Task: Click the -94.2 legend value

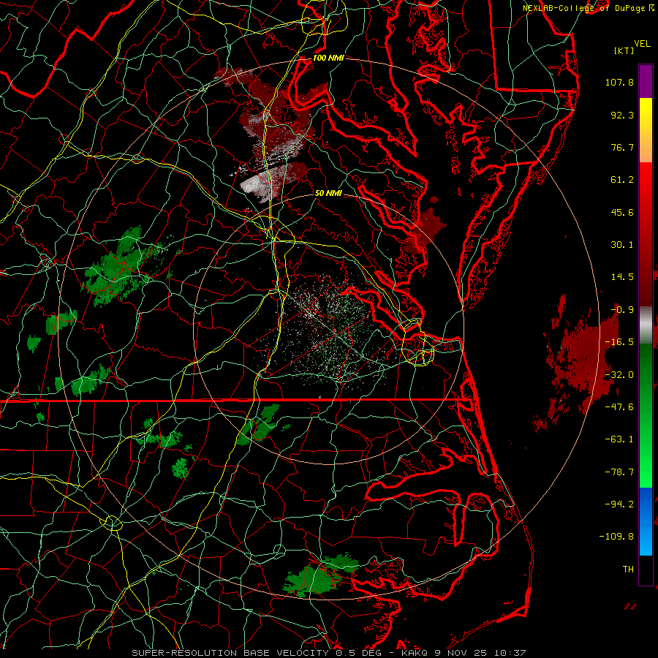Action: [619, 504]
